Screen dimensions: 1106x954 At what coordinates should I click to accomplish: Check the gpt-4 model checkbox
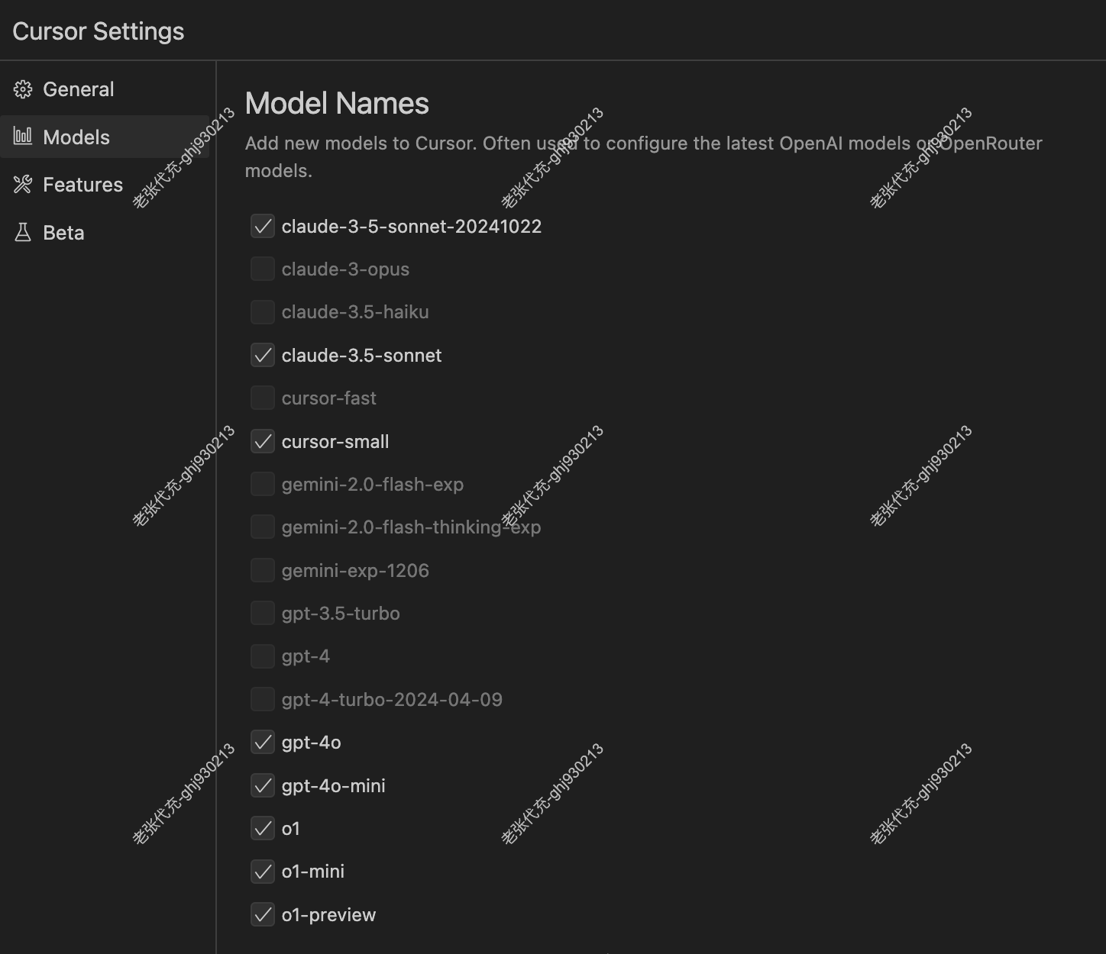(263, 656)
